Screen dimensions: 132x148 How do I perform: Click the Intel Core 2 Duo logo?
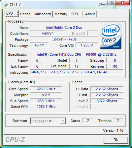(x=111, y=36)
